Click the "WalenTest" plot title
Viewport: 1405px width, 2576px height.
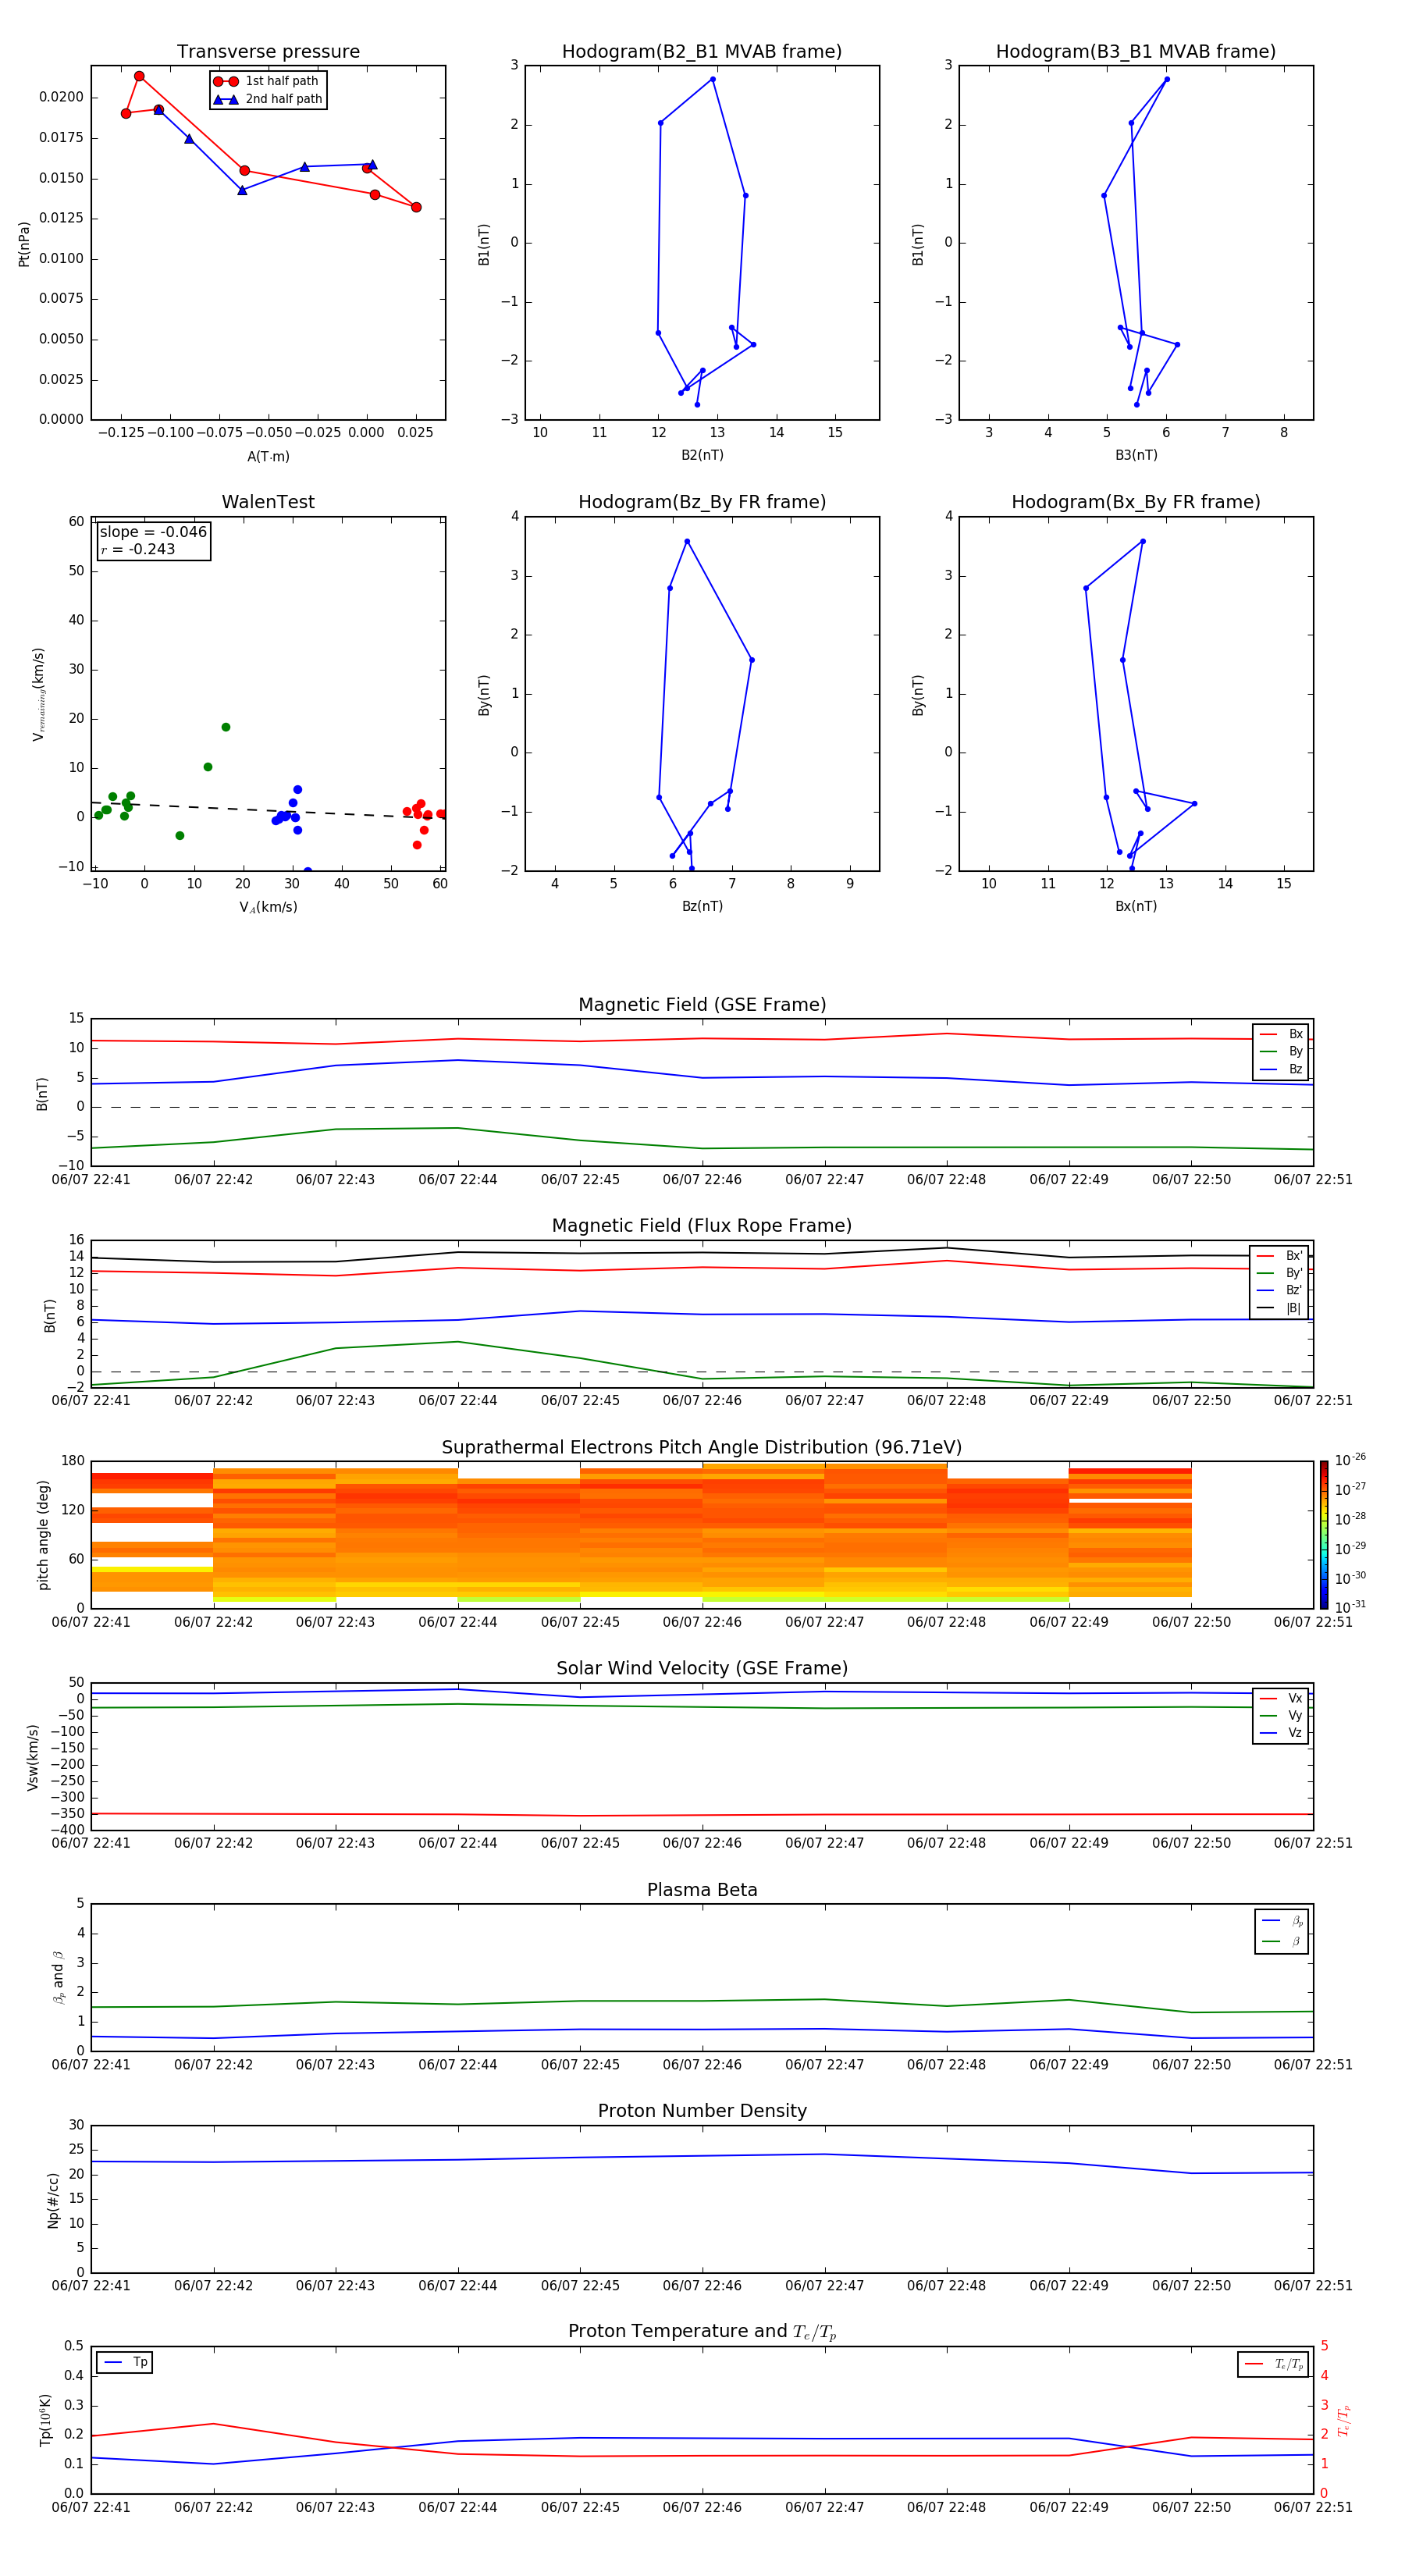tap(268, 502)
